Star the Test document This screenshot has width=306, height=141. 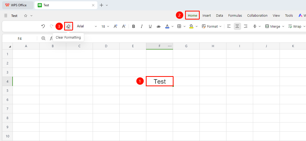tap(26, 16)
